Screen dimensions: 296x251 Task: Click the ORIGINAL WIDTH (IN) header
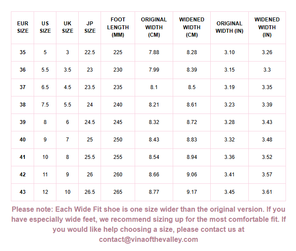pyautogui.click(x=229, y=27)
